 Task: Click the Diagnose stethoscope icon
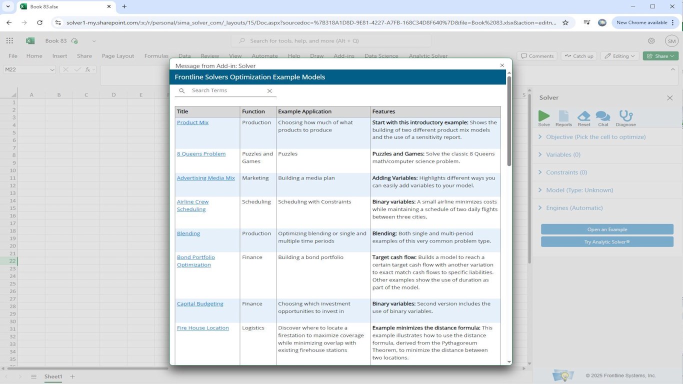point(625,116)
